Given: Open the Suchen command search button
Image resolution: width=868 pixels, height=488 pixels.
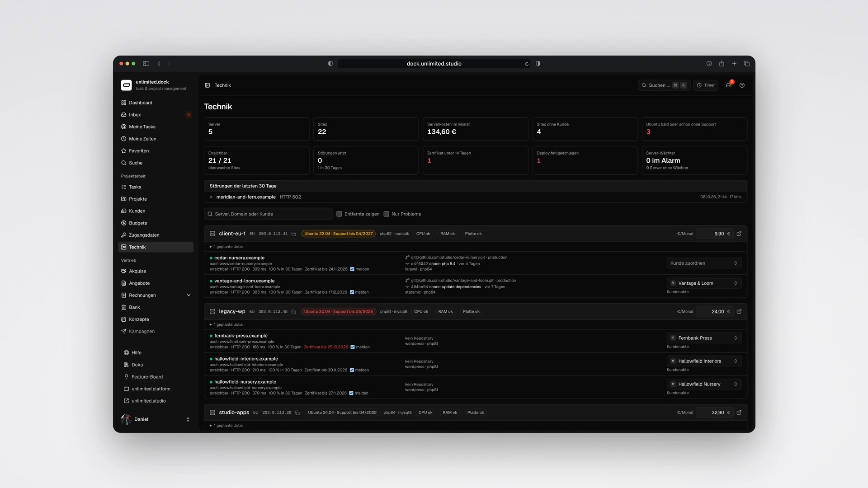Looking at the screenshot, I should pyautogui.click(x=664, y=85).
